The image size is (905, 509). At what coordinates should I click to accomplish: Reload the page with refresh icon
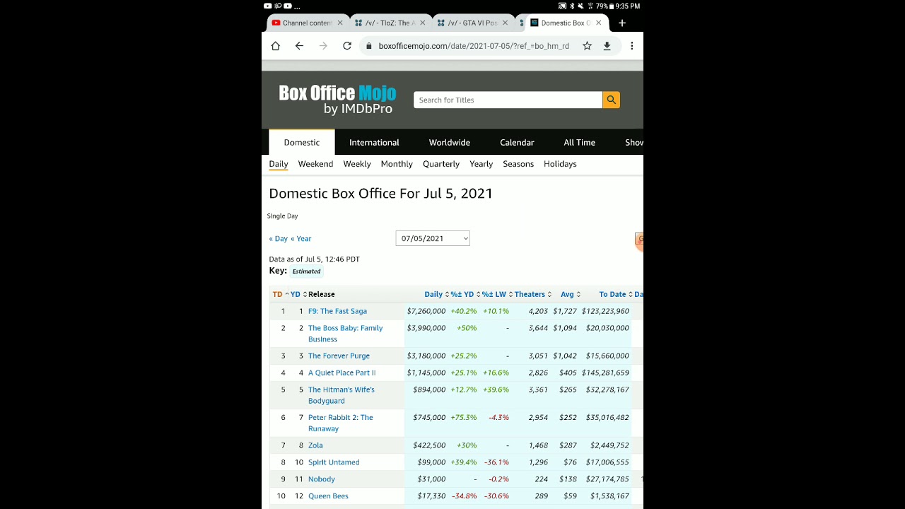[347, 46]
